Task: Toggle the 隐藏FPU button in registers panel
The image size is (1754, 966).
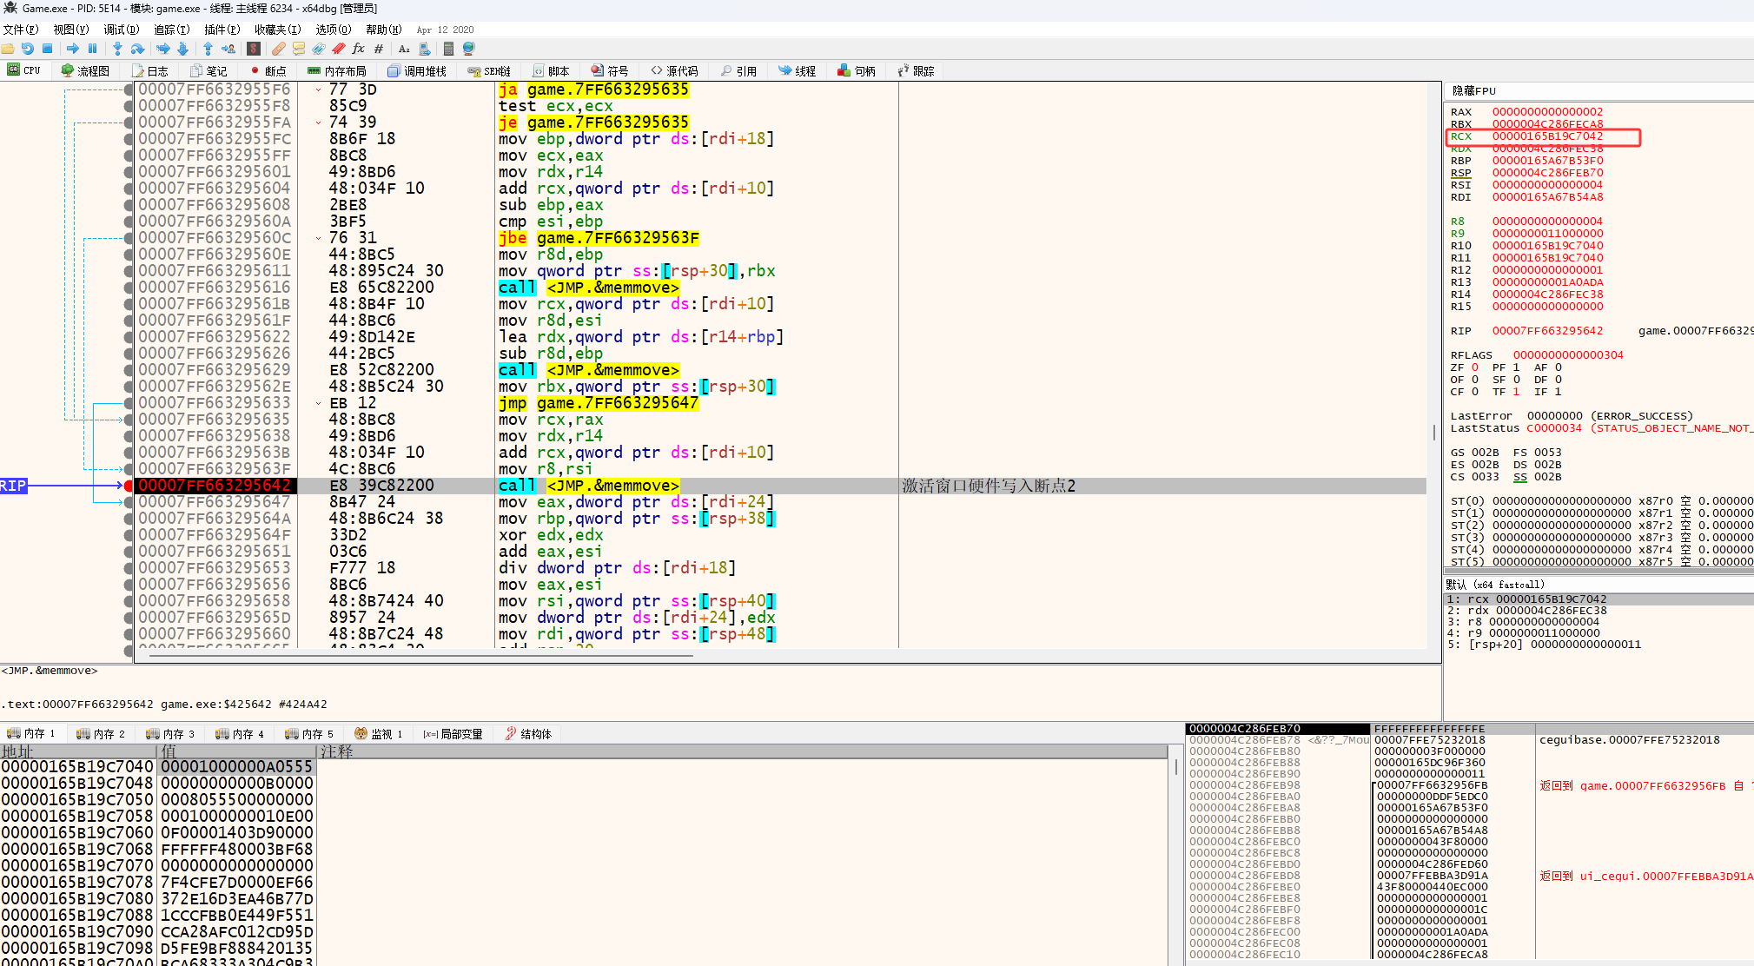Action: click(1473, 90)
